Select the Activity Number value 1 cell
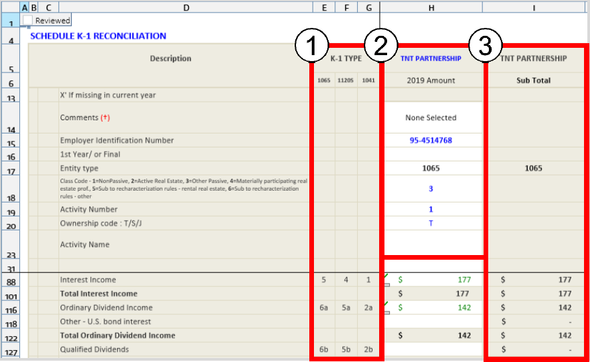Image resolution: width=590 pixels, height=362 pixels. coord(431,209)
